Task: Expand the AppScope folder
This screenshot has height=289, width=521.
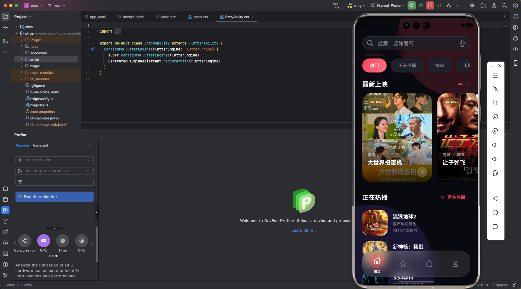Action: point(22,53)
